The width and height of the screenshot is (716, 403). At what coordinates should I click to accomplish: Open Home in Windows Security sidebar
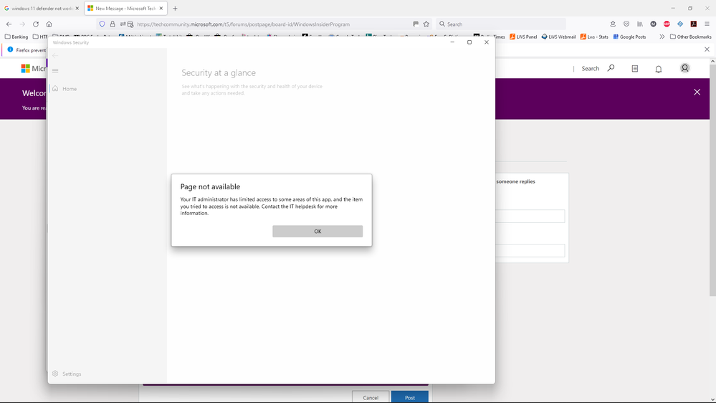tap(70, 89)
